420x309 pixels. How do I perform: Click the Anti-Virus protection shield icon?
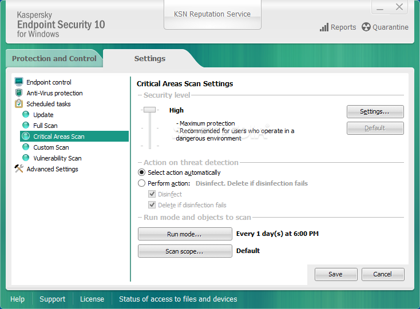[19, 93]
